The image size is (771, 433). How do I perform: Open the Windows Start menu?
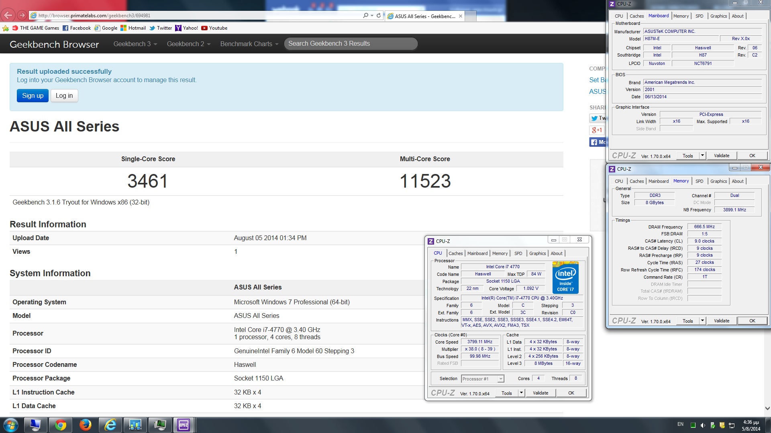[11, 425]
